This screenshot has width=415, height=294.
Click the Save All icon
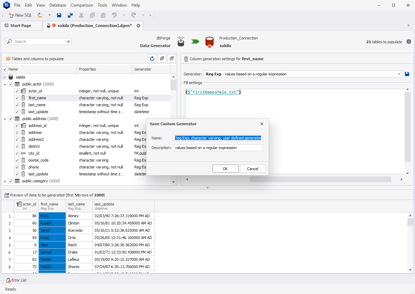70,15
